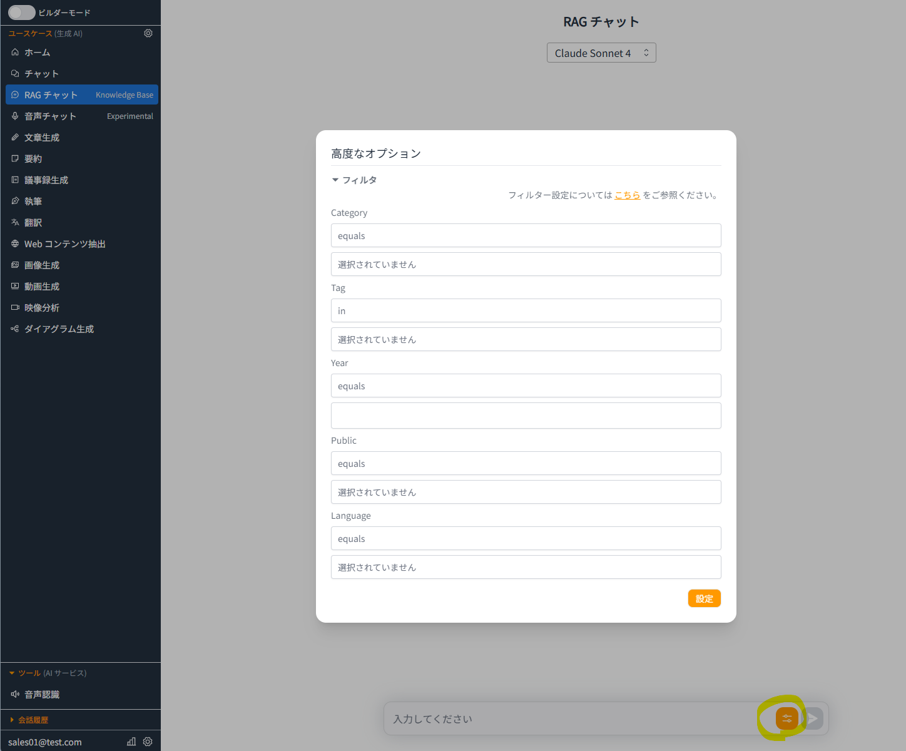The height and width of the screenshot is (751, 906).
Task: Click the ダイアグラム生成 diagram icon
Action: [x=15, y=329]
